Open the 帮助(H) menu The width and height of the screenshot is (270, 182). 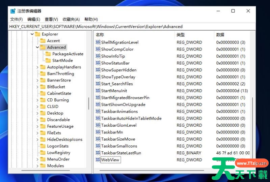91,19
